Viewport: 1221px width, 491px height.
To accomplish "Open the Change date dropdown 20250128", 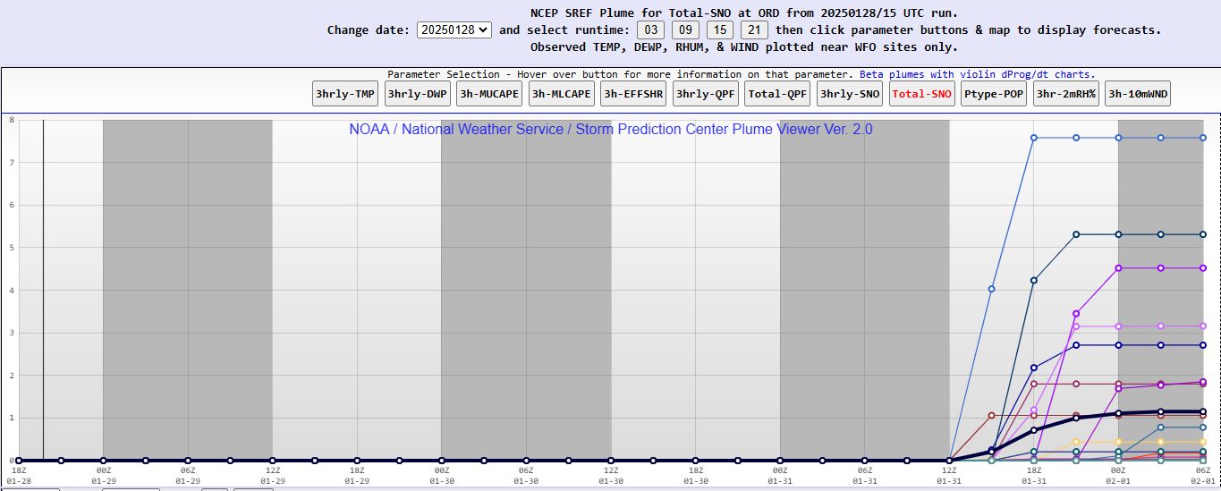I will click(x=454, y=30).
